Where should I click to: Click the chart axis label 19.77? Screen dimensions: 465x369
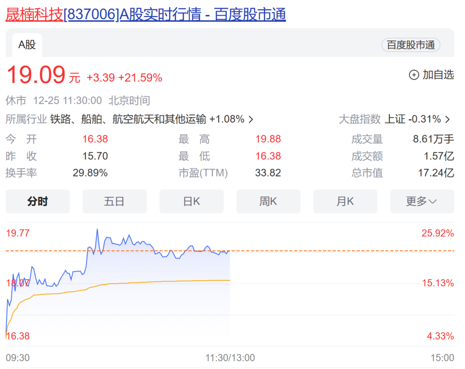18,233
